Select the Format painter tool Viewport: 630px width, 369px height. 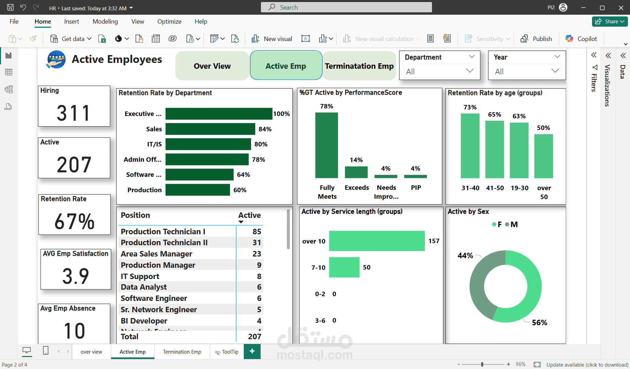[33, 39]
